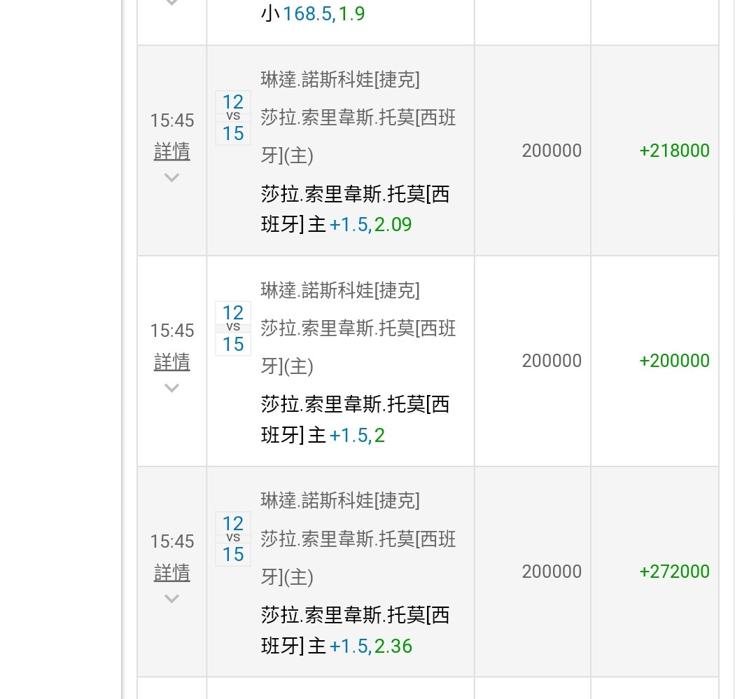Click 莎拉.索里韋斯.托莫 selection in +200000 row
The width and height of the screenshot is (756, 699).
[x=355, y=404]
